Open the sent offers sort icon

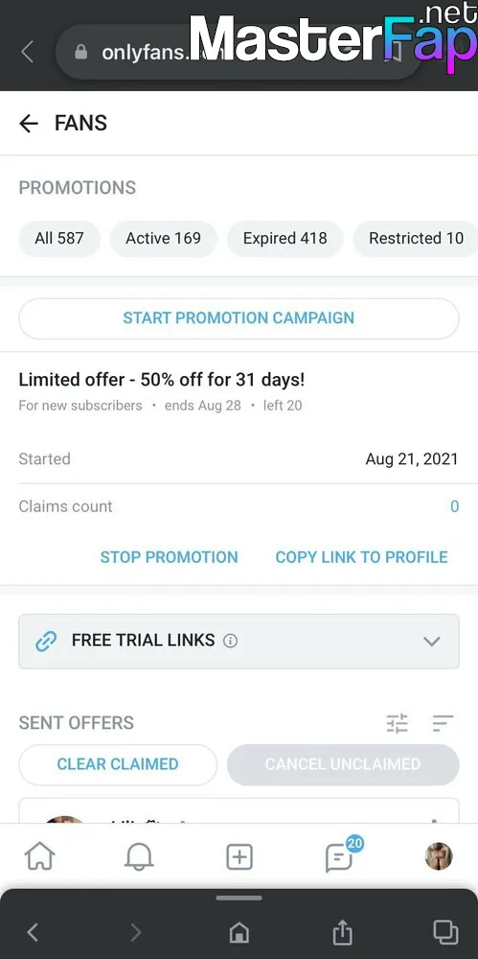coord(443,723)
